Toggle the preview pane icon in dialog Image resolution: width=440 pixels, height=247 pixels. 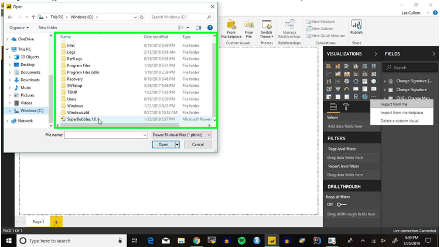[199, 27]
